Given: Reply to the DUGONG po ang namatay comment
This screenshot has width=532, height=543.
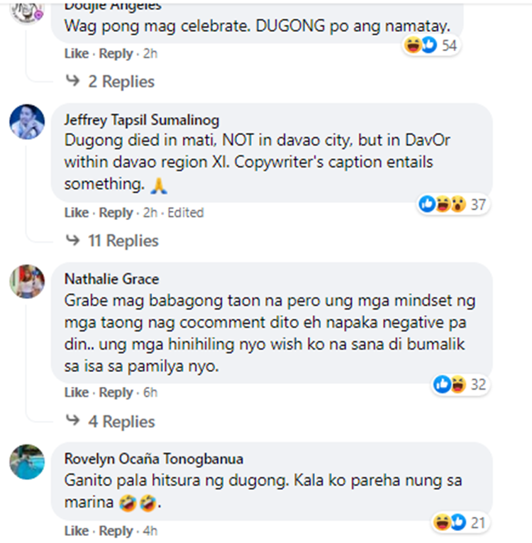Looking at the screenshot, I should coord(116,54).
